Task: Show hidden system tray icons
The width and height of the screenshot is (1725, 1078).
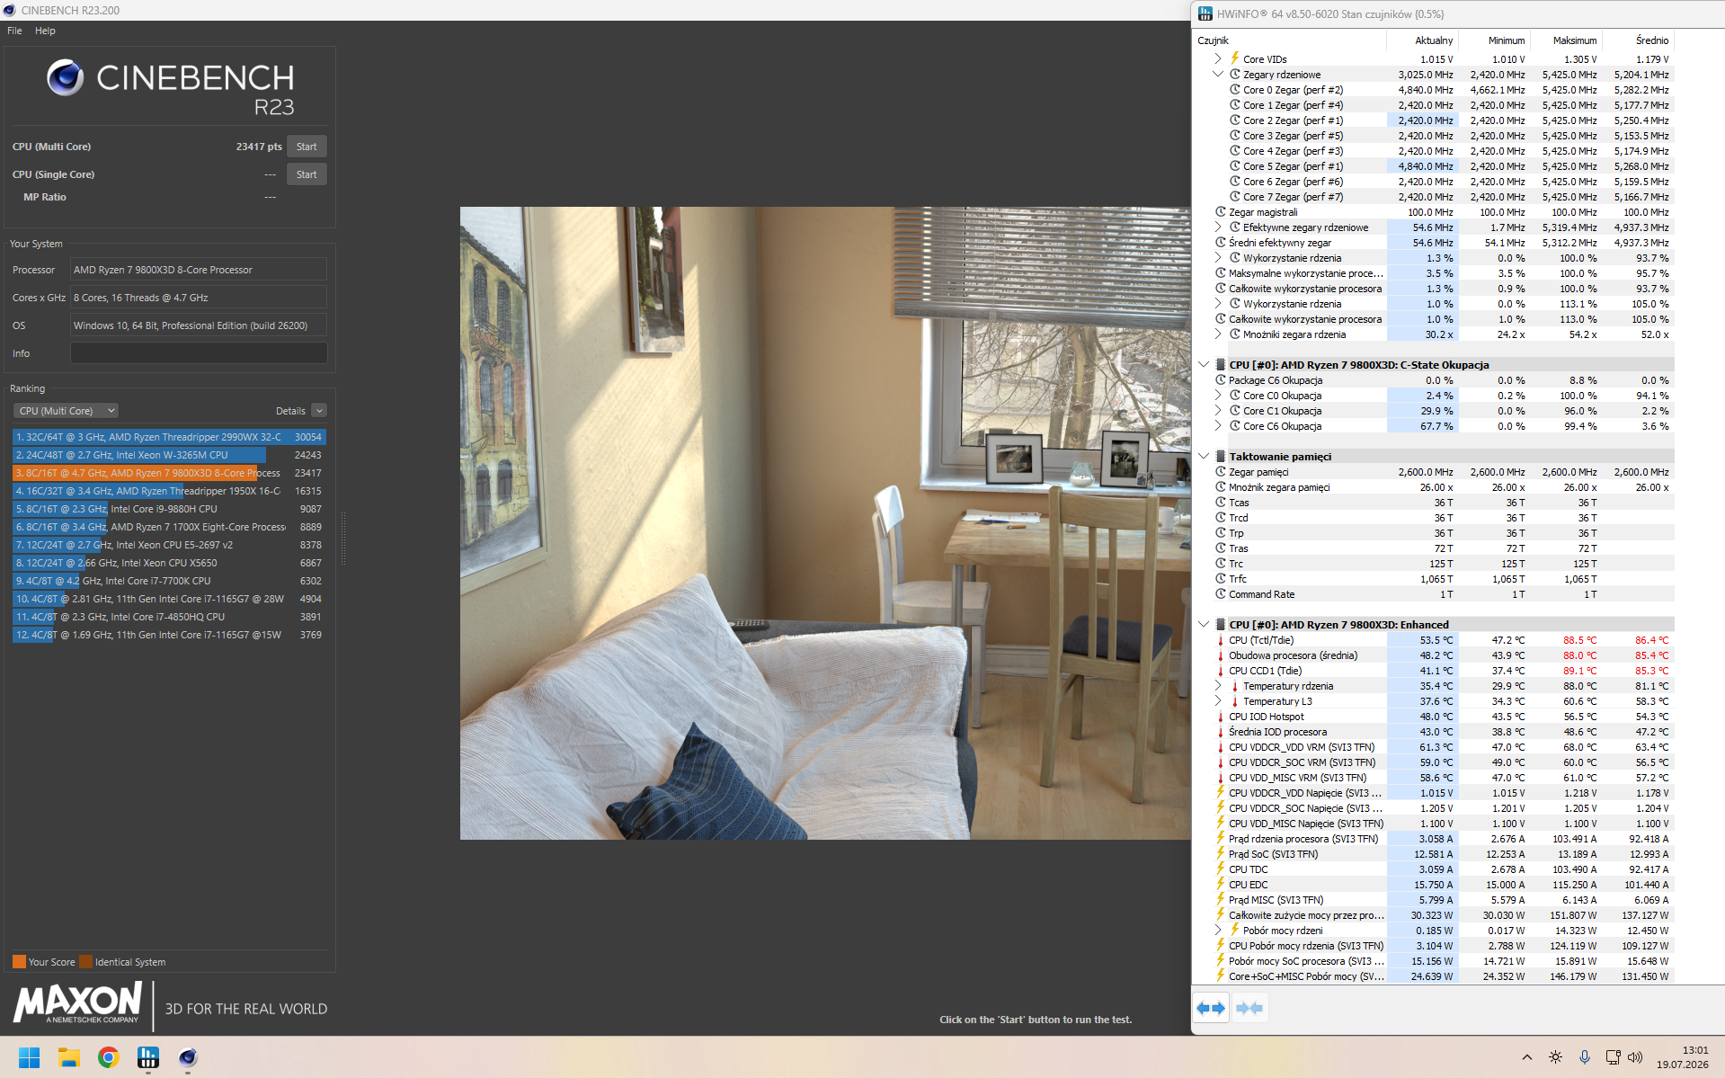Action: [1526, 1057]
